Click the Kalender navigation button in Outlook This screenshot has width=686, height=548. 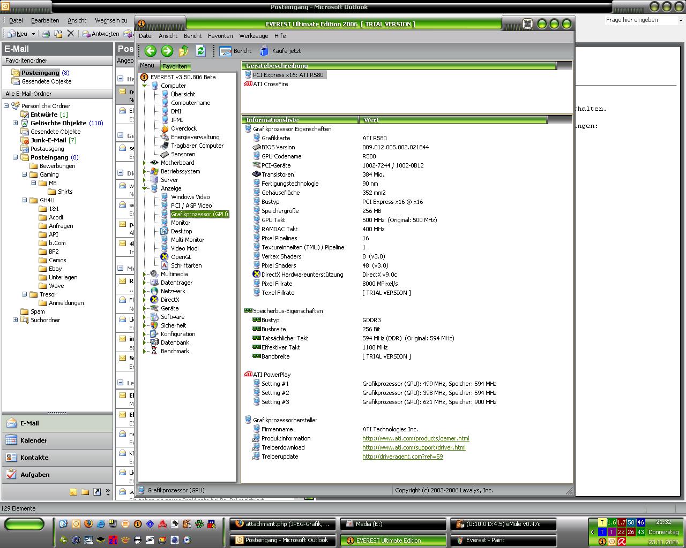click(34, 440)
